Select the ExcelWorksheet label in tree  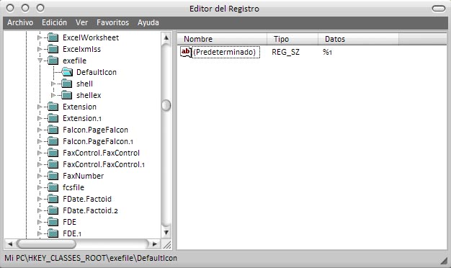[x=91, y=37]
